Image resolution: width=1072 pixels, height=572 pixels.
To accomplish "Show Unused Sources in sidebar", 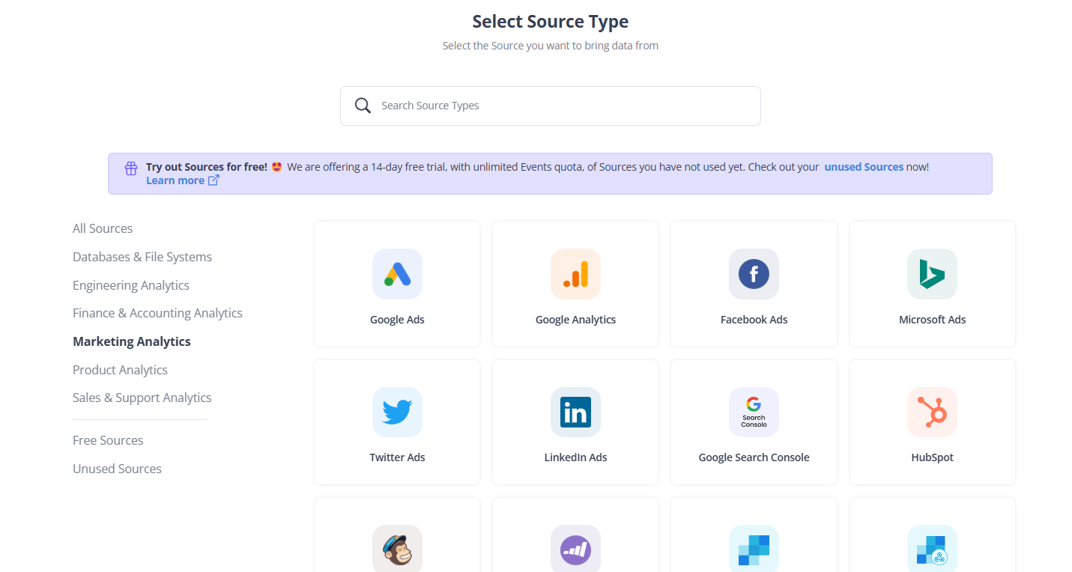I will tap(117, 469).
